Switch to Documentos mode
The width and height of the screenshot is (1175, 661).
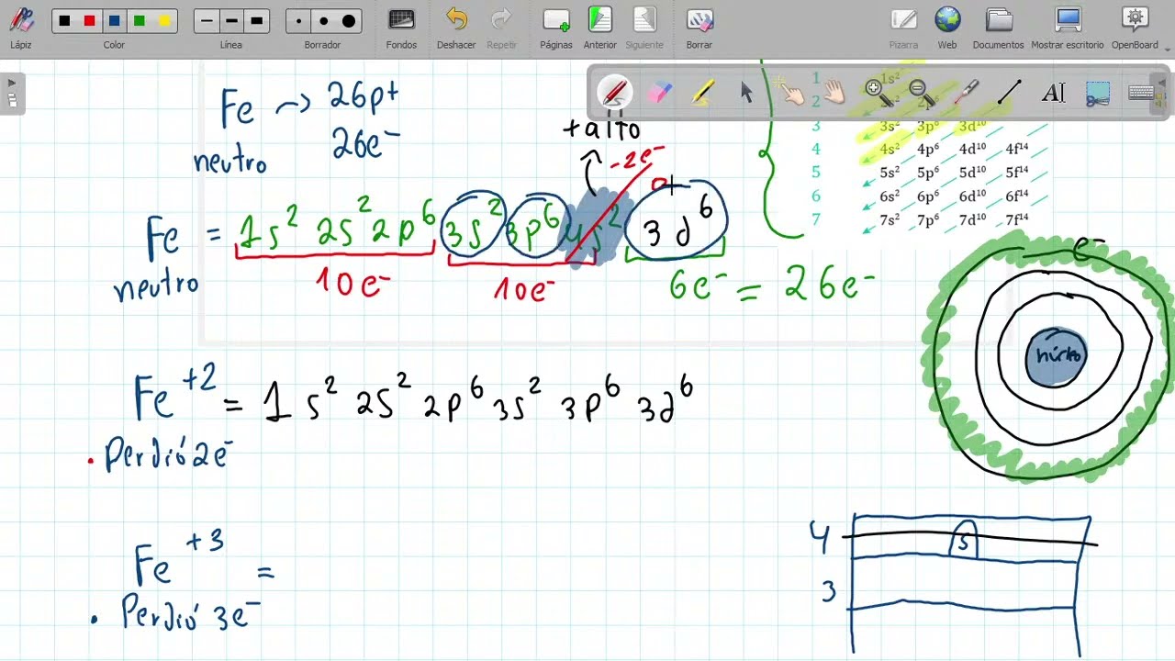coord(999,28)
